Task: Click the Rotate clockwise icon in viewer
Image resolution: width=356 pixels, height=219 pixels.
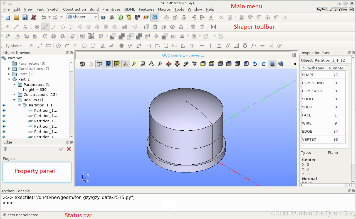Action: pyautogui.click(x=263, y=64)
